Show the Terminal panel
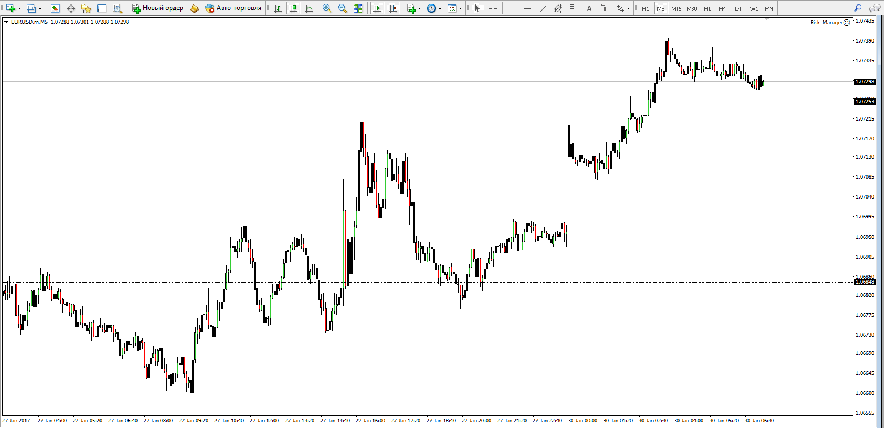Viewport: 884px width, 428px height. [102, 8]
